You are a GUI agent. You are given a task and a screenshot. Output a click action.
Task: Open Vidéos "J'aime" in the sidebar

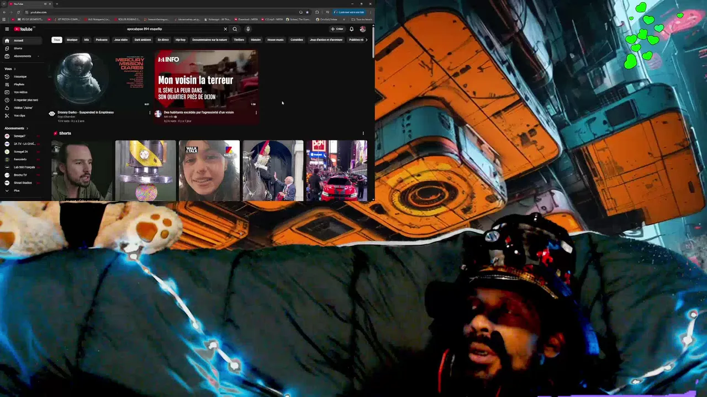22,108
